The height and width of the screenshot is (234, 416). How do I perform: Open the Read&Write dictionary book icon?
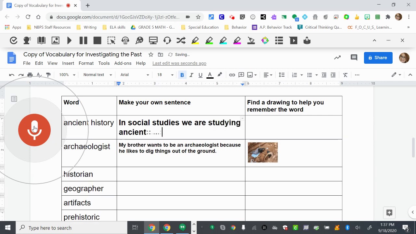[41, 41]
